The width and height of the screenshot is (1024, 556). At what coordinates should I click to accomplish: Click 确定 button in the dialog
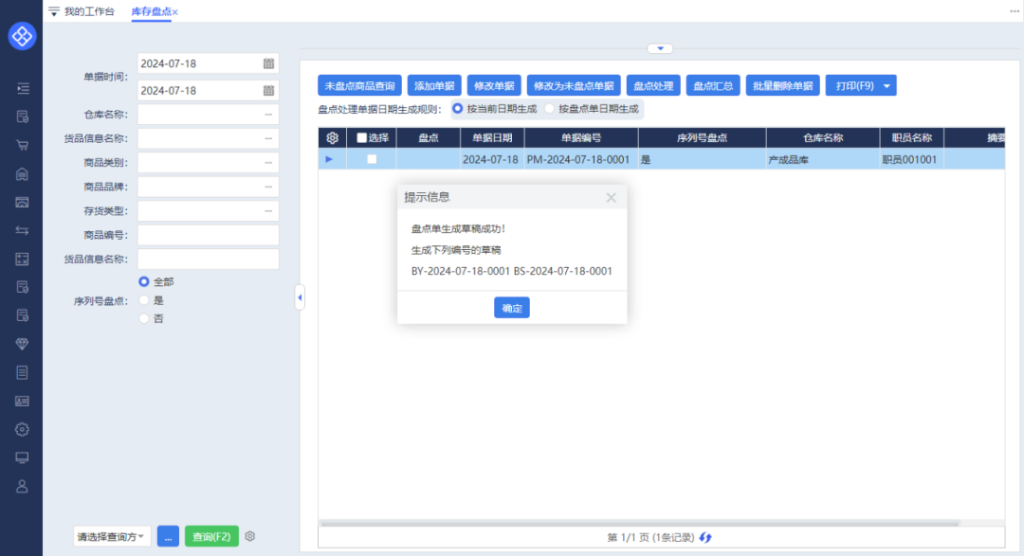pos(511,308)
